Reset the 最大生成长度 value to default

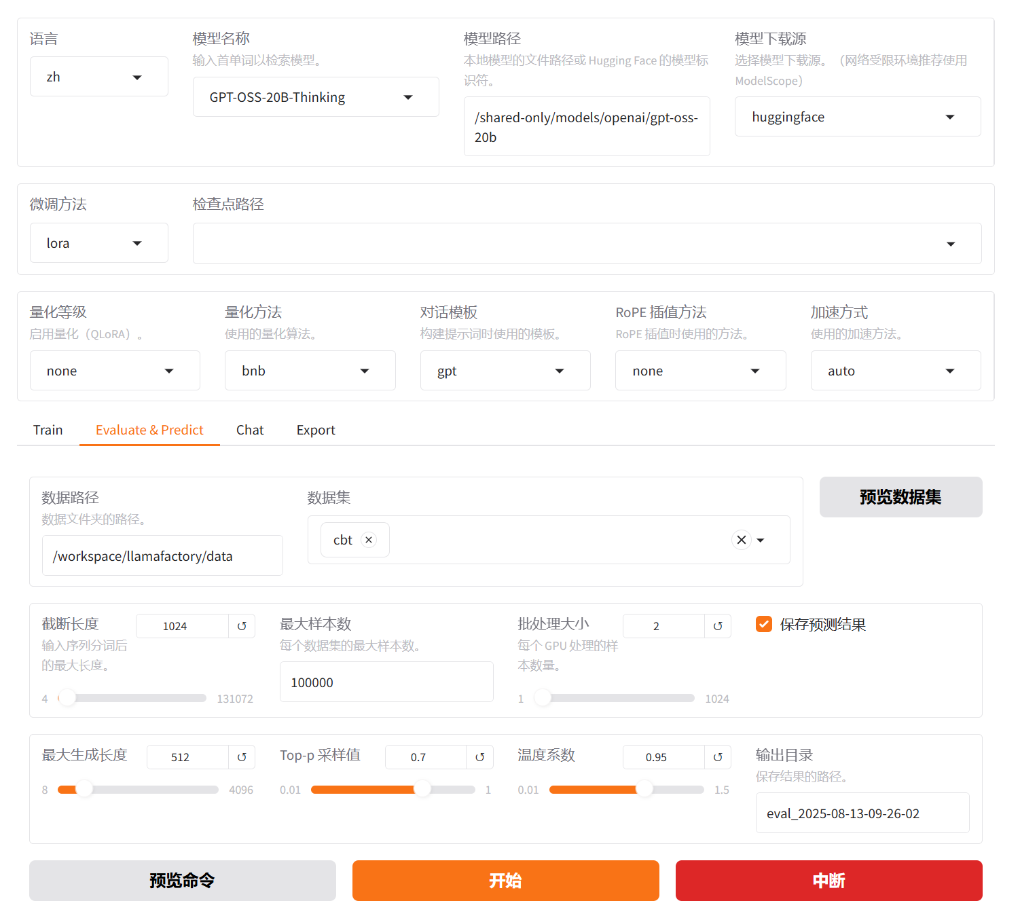(x=242, y=757)
